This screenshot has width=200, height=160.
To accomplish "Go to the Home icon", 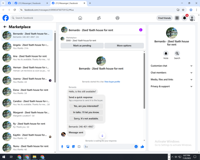I will 80,18.
